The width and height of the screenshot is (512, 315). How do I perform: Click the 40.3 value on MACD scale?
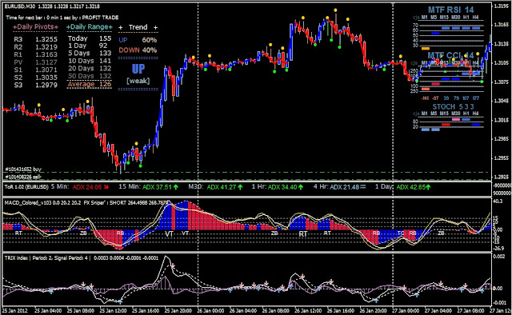(498, 201)
